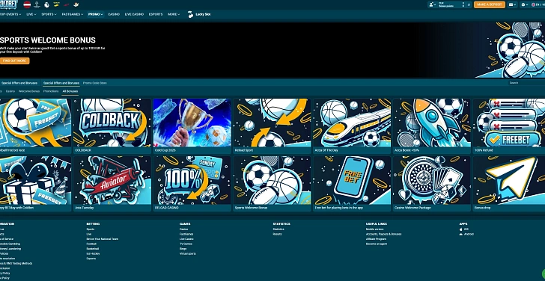Image resolution: width=545 pixels, height=281 pixels.
Task: Expand the Top-Events menu
Action: click(x=10, y=14)
